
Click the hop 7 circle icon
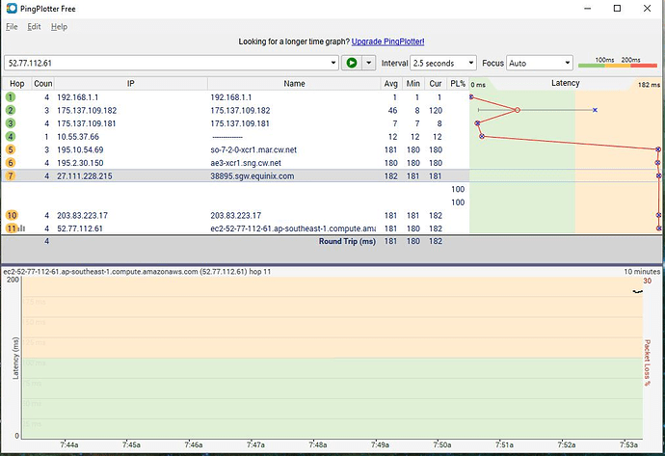coord(12,176)
